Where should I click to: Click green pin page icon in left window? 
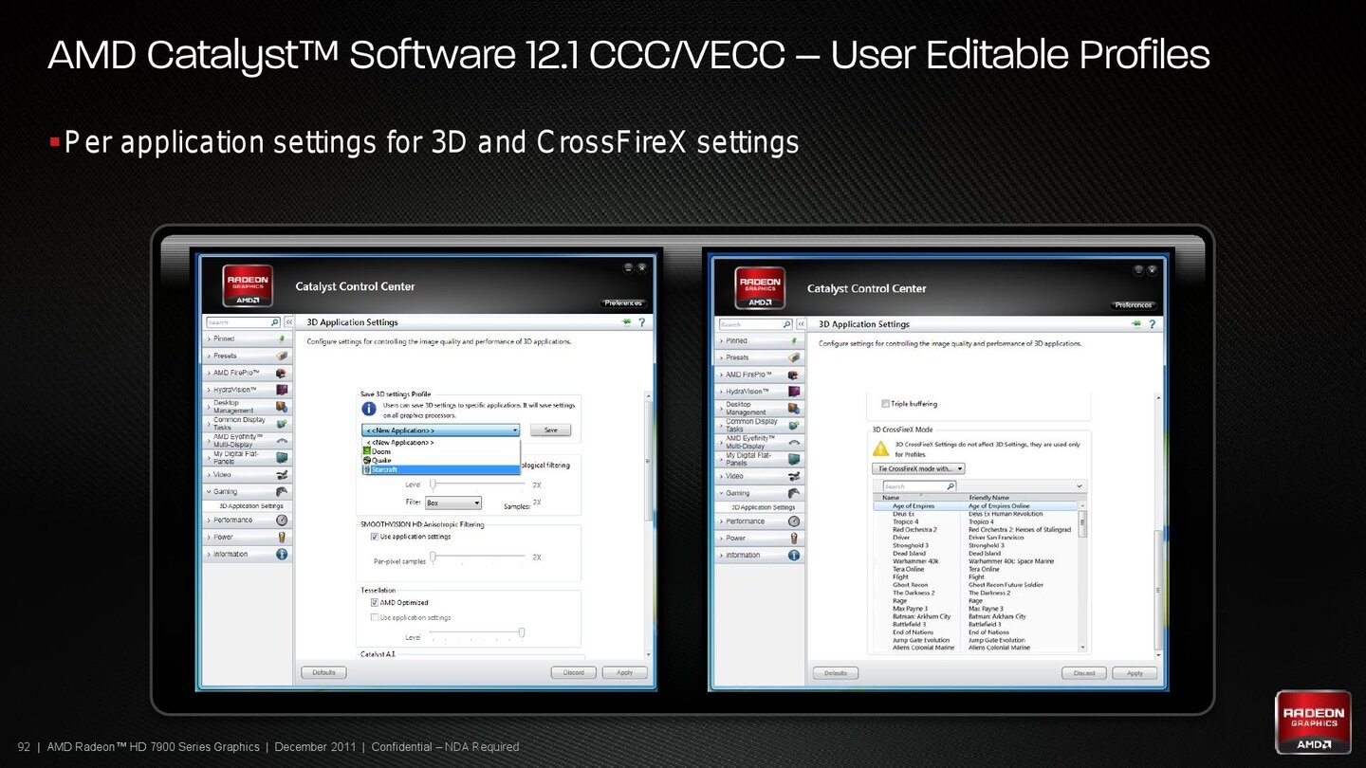click(x=626, y=322)
